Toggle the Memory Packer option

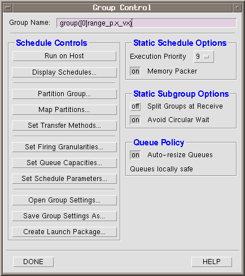tap(135, 71)
